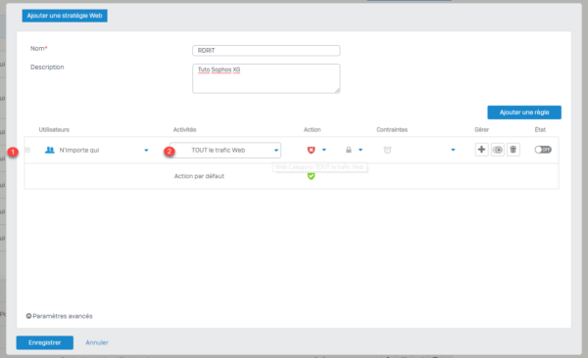Click the Action par défaut label
Viewport: 588px width, 358px height.
tap(199, 176)
